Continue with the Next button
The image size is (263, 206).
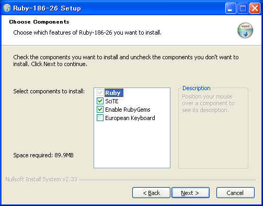pos(190,193)
